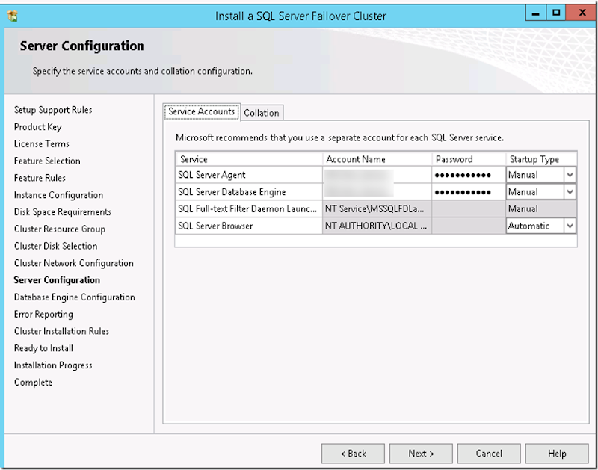Click Cluster Network Configuration step
This screenshot has width=598, height=470.
73,263
